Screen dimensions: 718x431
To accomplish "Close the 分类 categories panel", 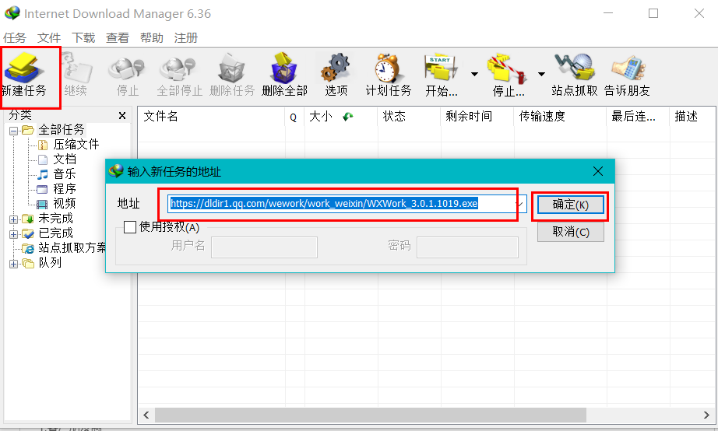I will (x=121, y=116).
